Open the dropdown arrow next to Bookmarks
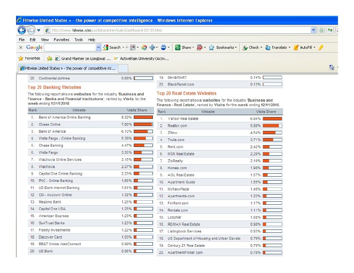354x273 pixels. click(236, 47)
